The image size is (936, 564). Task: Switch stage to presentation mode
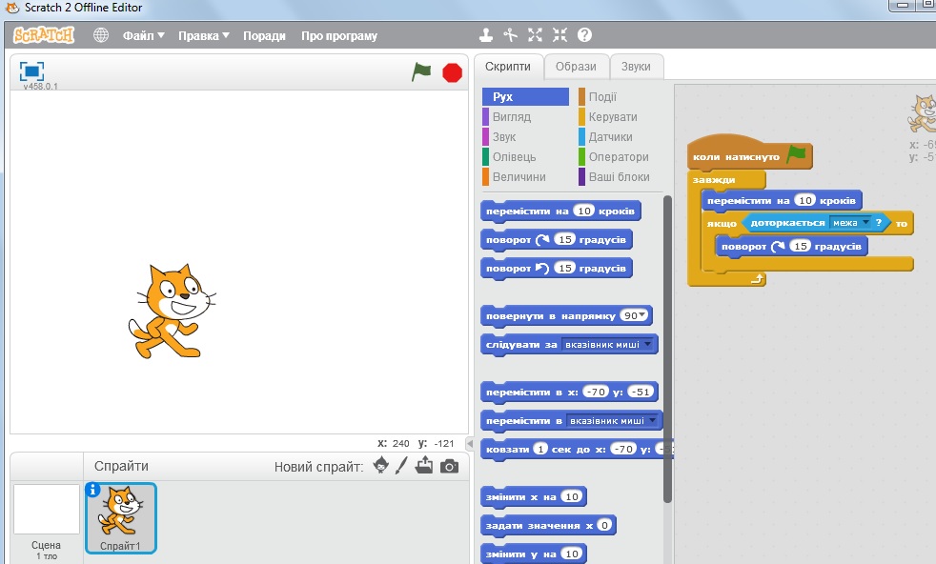coord(31,71)
